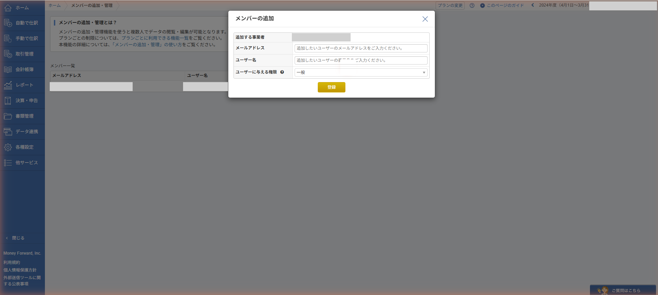Select the 手動で仕訳 sidebar icon

(x=8, y=38)
